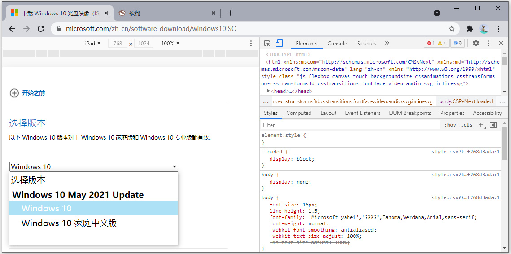Image resolution: width=511 pixels, height=254 pixels.
Task: Switch to the 软餐 tab
Action: (168, 13)
